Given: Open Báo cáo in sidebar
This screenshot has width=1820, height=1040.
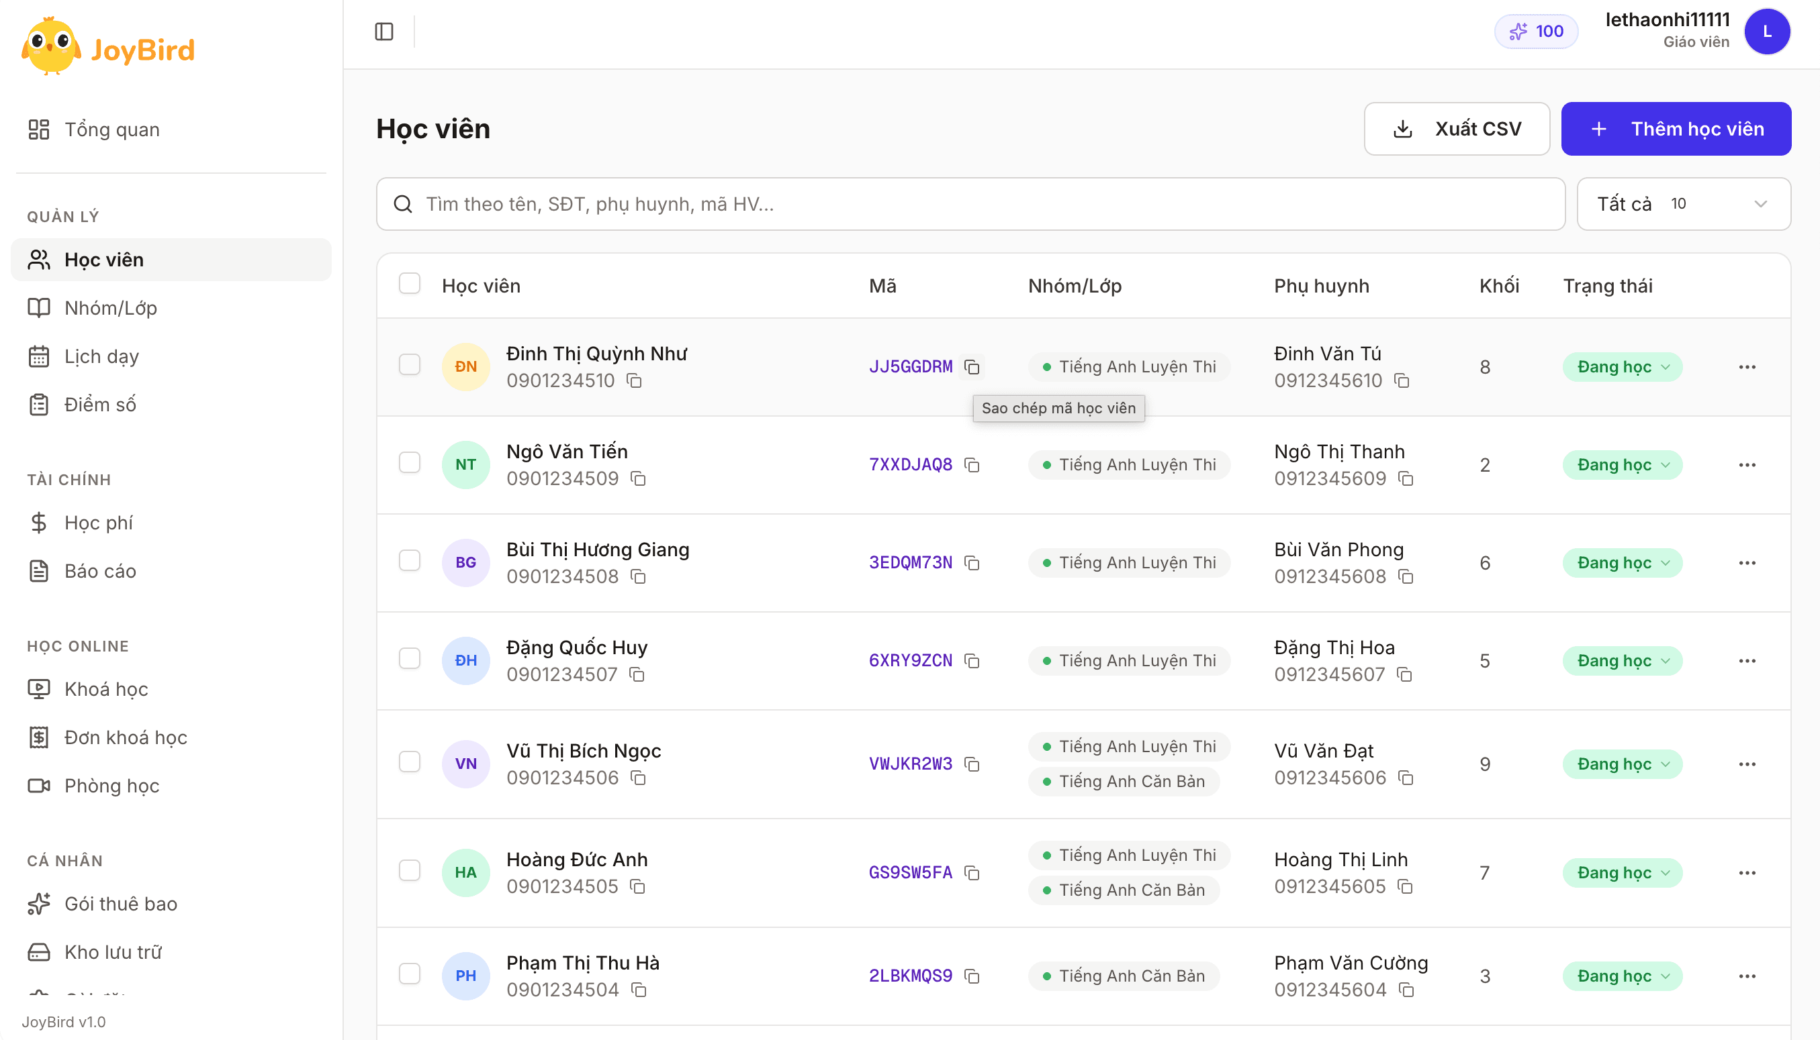Looking at the screenshot, I should (x=171, y=572).
